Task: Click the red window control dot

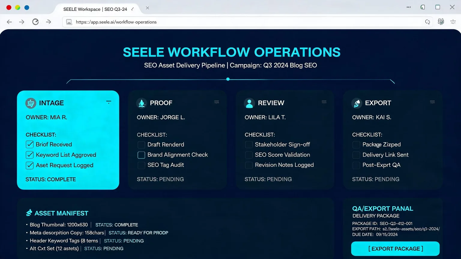Action: coord(9,7)
